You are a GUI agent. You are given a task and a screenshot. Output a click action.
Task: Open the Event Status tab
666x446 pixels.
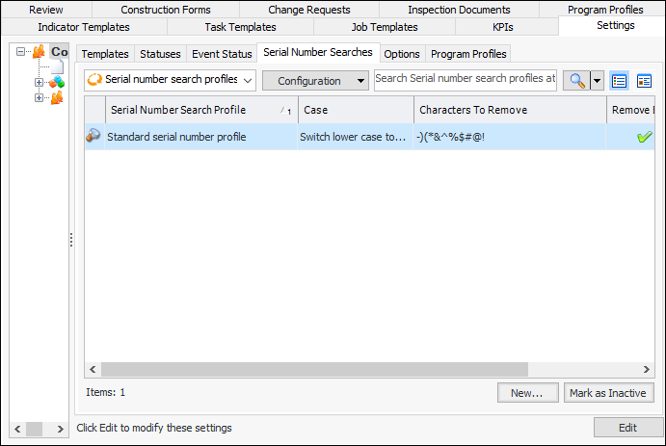click(222, 54)
